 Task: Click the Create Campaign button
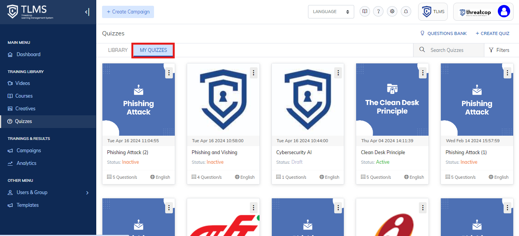128,12
